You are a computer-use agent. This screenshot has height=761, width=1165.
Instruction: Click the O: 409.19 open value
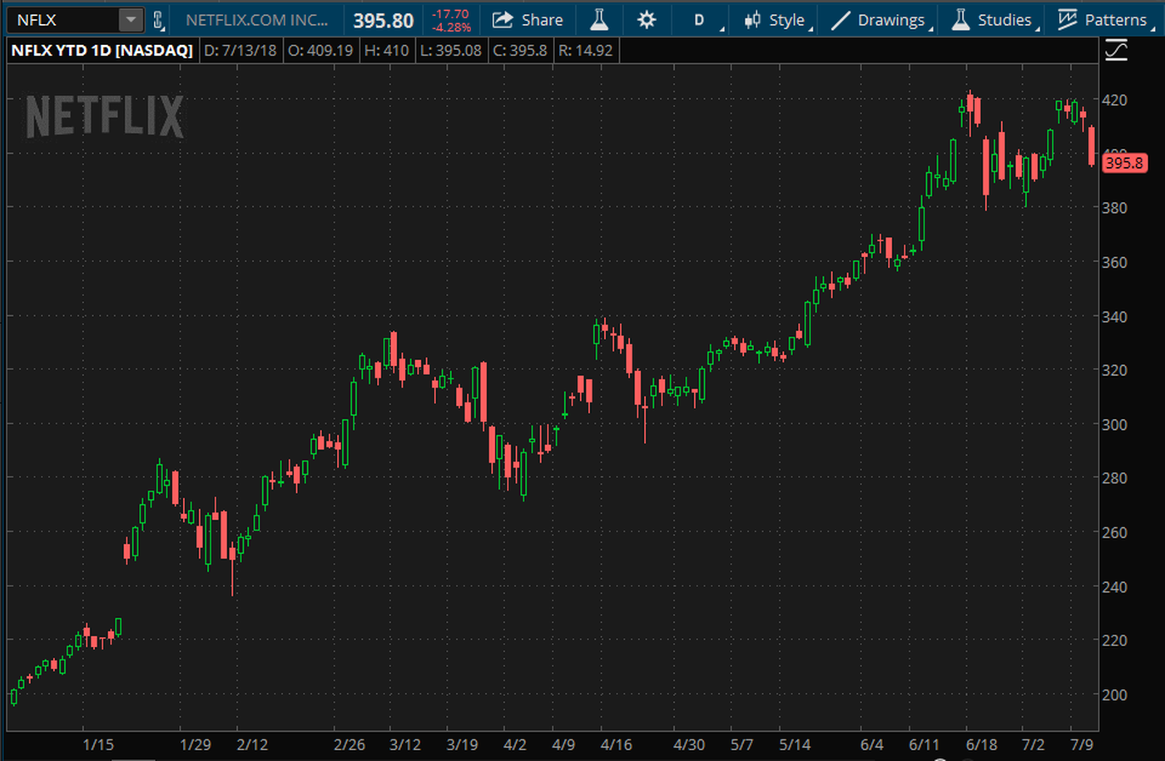point(320,50)
